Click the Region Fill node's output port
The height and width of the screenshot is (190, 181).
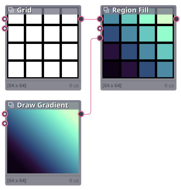coord(176,19)
